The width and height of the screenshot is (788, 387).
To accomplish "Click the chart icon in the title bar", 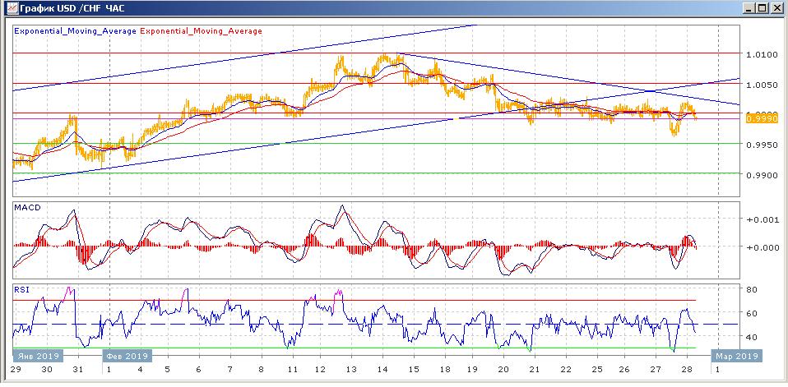I will click(9, 8).
